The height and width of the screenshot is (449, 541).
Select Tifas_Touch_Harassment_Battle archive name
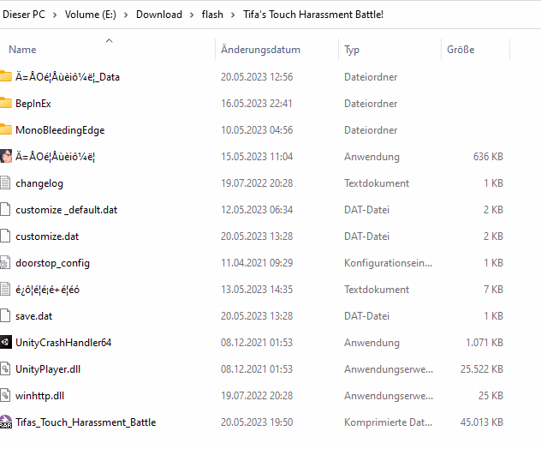tap(86, 422)
